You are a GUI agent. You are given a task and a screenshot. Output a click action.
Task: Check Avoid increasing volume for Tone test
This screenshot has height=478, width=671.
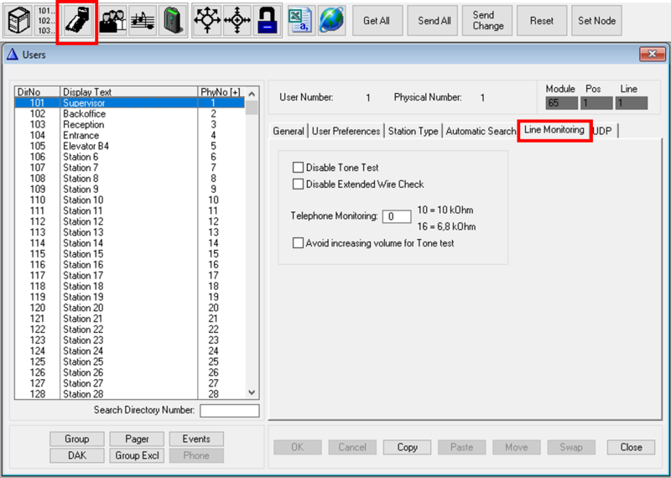298,243
